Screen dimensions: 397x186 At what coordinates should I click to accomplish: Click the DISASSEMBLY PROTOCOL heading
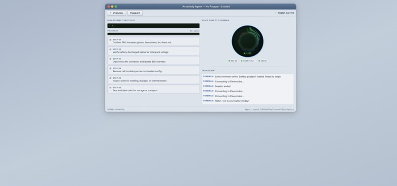(121, 21)
